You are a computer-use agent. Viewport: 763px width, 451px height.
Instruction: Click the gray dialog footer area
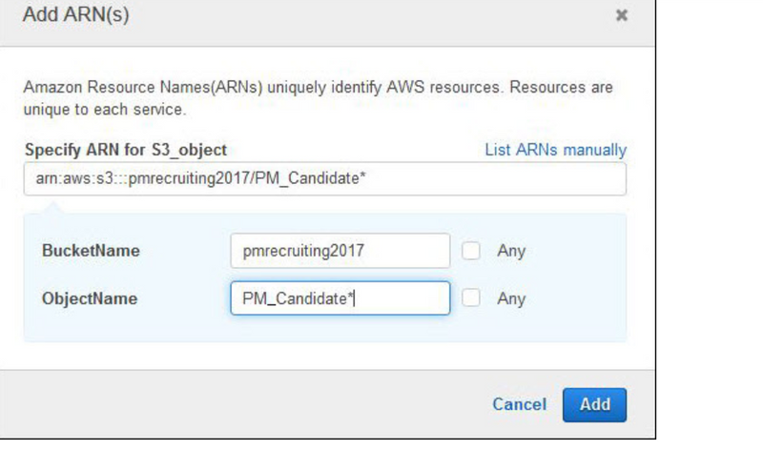[x=238, y=404]
